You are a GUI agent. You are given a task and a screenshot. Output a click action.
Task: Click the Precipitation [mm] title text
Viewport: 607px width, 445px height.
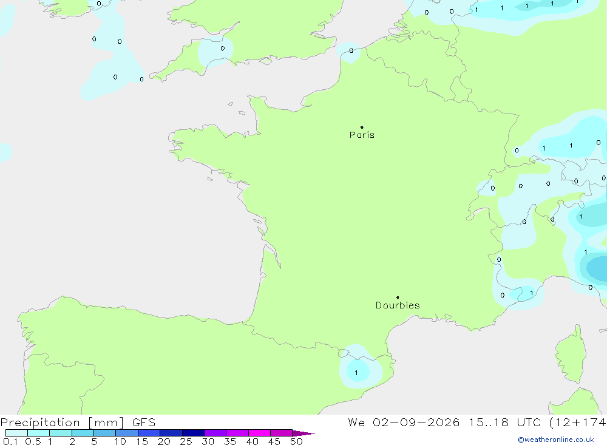click(63, 423)
